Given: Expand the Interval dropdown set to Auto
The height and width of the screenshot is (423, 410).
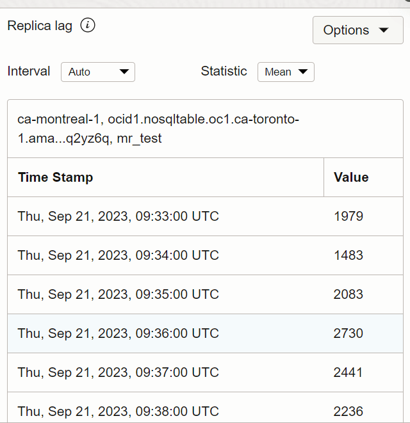Looking at the screenshot, I should click(98, 72).
